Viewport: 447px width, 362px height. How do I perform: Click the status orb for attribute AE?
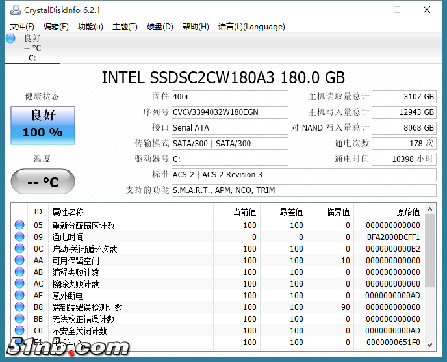[x=19, y=295]
